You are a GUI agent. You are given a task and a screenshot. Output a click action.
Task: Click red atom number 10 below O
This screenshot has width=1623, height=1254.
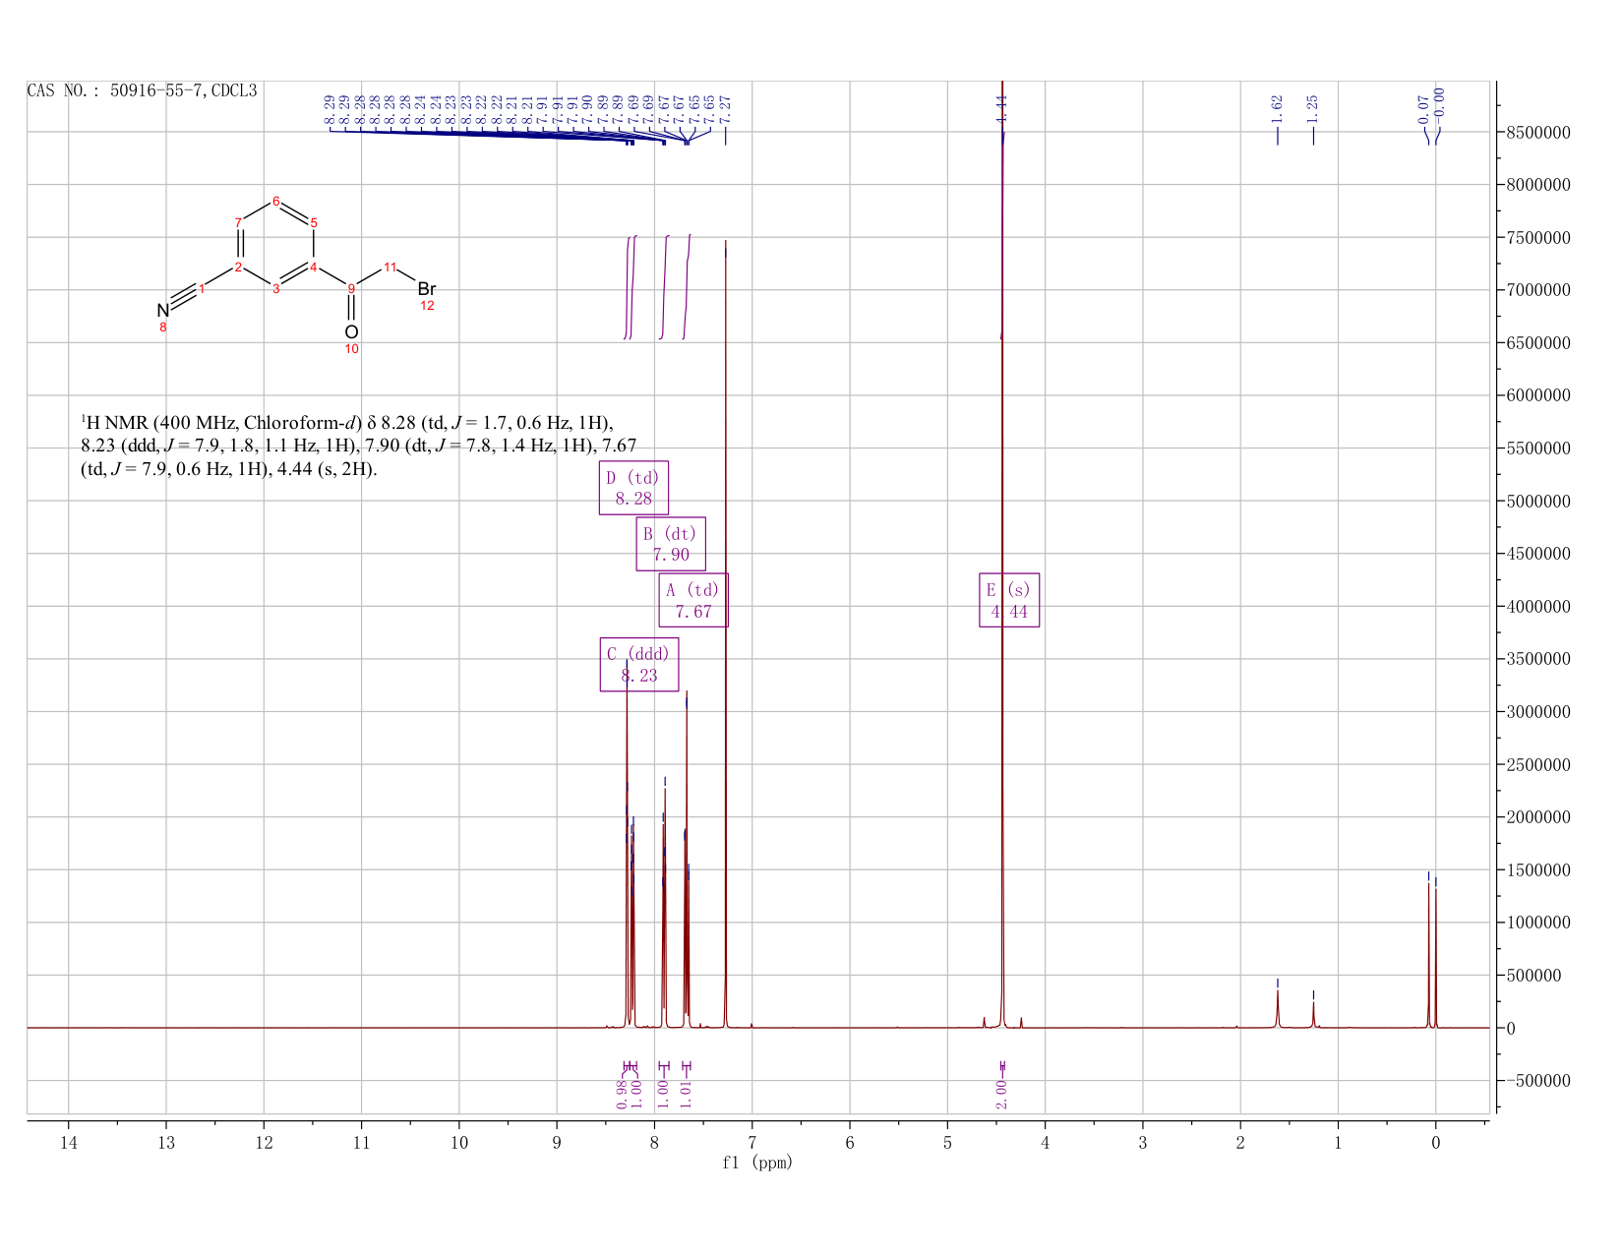click(x=351, y=349)
